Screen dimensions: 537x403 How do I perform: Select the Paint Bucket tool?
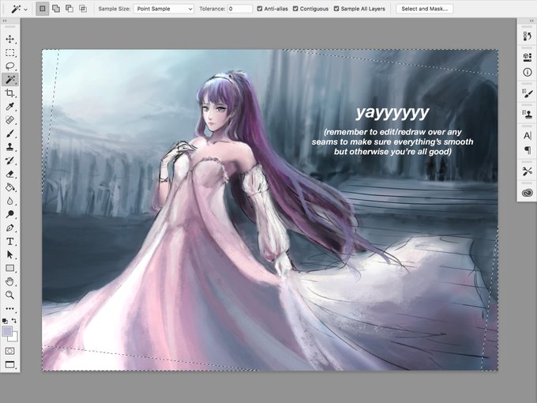(x=10, y=187)
